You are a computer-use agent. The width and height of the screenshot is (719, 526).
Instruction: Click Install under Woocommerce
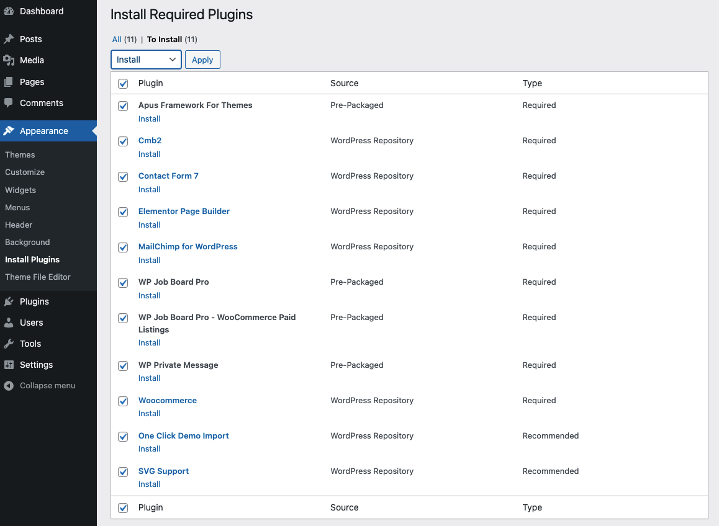pyautogui.click(x=150, y=414)
